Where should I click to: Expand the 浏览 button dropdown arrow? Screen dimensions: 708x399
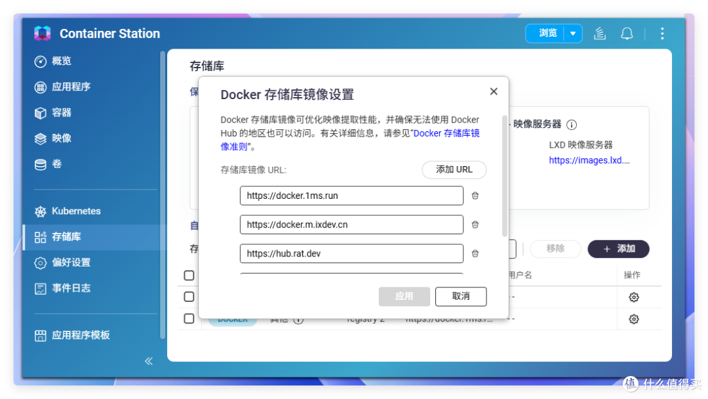pos(573,33)
